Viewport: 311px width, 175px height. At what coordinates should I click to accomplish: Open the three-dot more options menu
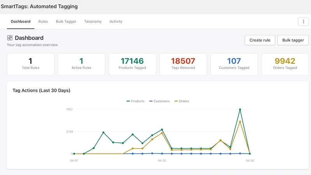pyautogui.click(x=303, y=22)
